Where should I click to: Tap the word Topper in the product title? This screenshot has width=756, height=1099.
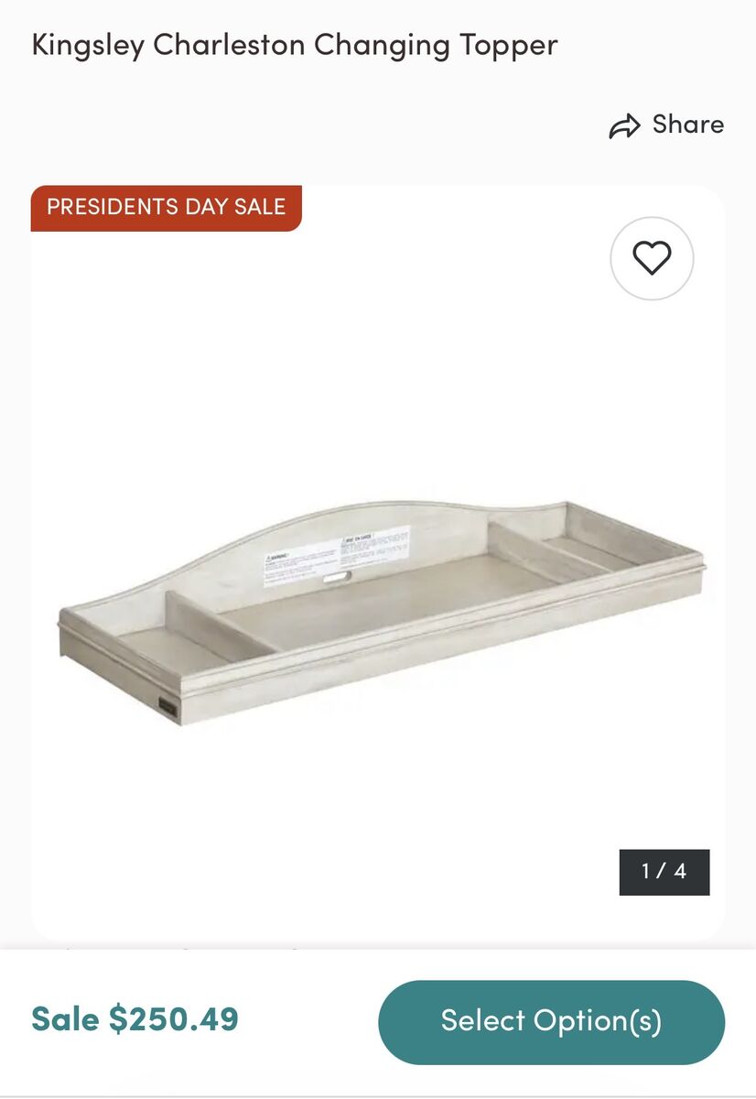[508, 45]
